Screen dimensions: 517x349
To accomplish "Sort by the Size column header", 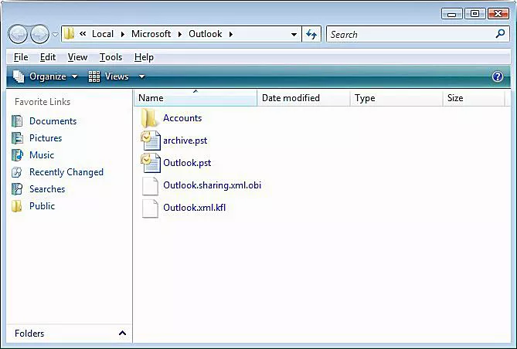I will pyautogui.click(x=474, y=98).
